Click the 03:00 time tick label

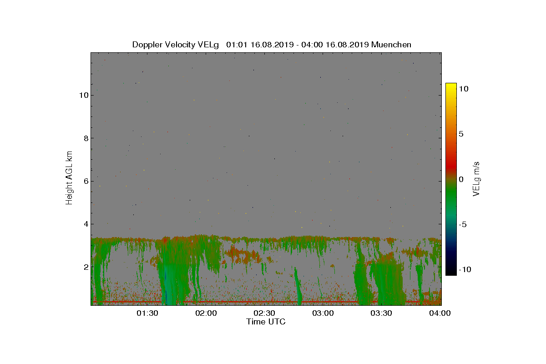(x=323, y=313)
